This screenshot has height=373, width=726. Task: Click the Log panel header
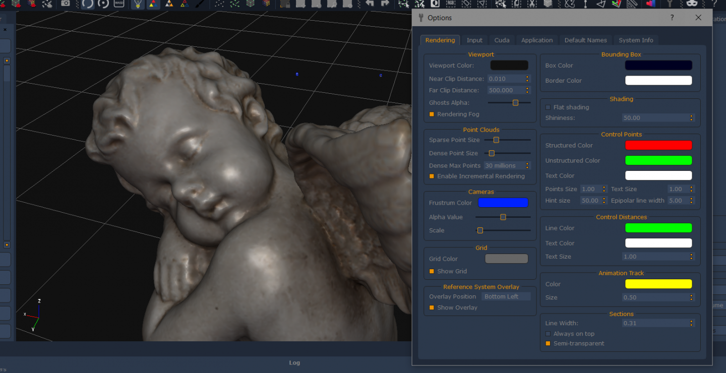[294, 362]
